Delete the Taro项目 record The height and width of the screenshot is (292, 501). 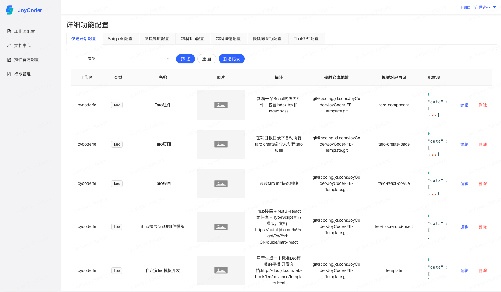(482, 184)
